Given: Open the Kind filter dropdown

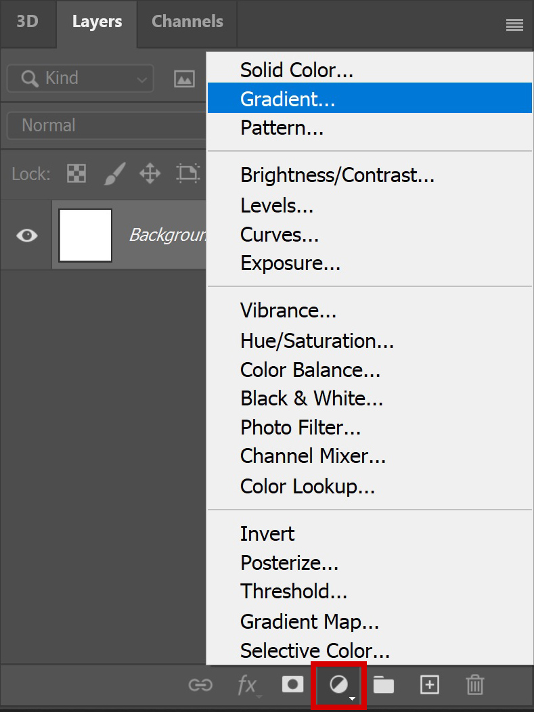Looking at the screenshot, I should pyautogui.click(x=79, y=79).
